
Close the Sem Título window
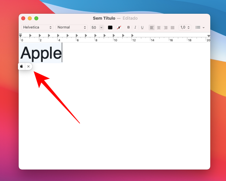pos(23,18)
